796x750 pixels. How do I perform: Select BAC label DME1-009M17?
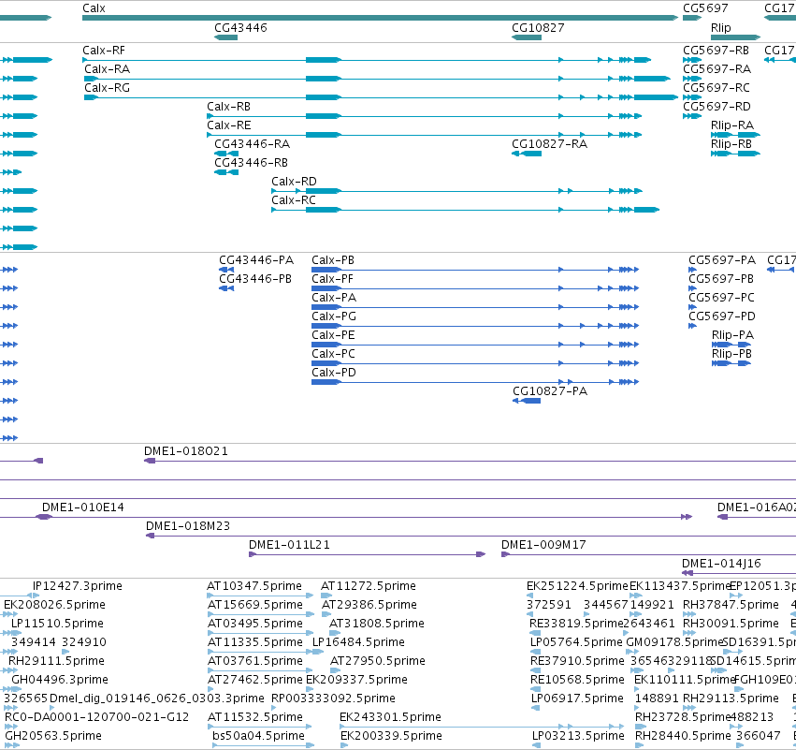(x=543, y=545)
